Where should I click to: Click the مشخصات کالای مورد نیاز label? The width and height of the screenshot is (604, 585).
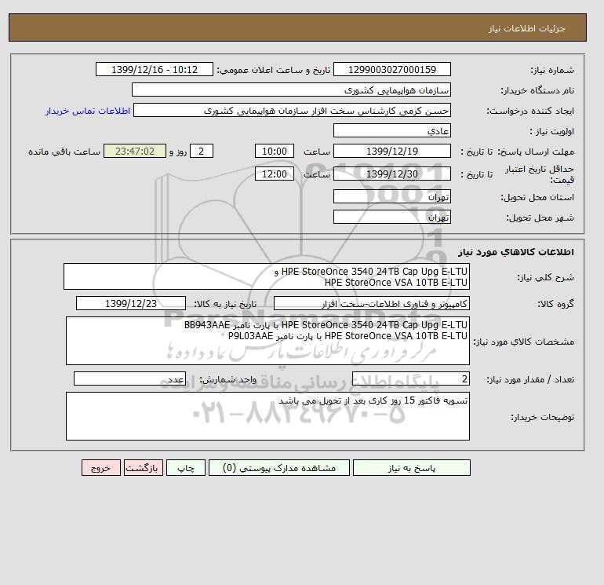pyautogui.click(x=523, y=342)
